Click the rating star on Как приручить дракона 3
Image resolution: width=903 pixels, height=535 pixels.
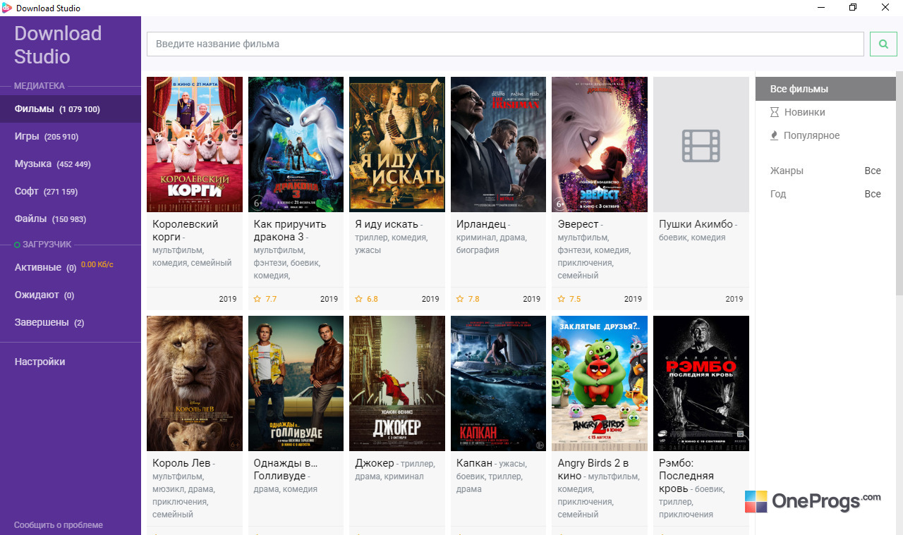click(257, 299)
